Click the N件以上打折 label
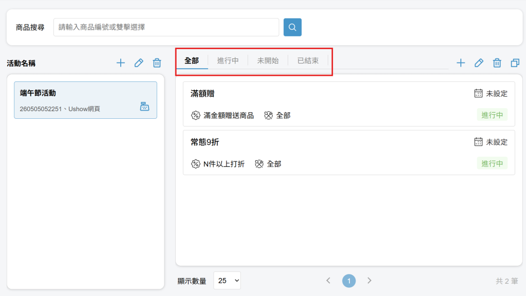The width and height of the screenshot is (526, 296). [224, 164]
